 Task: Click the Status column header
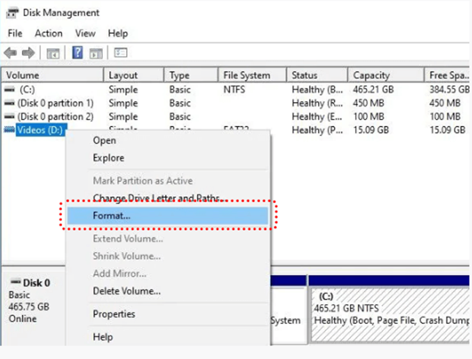click(304, 75)
